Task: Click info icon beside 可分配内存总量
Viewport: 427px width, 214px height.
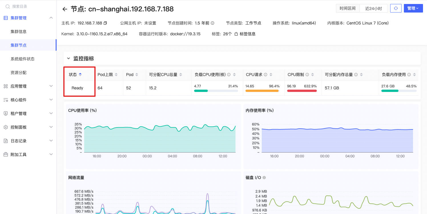Action: click(x=356, y=75)
